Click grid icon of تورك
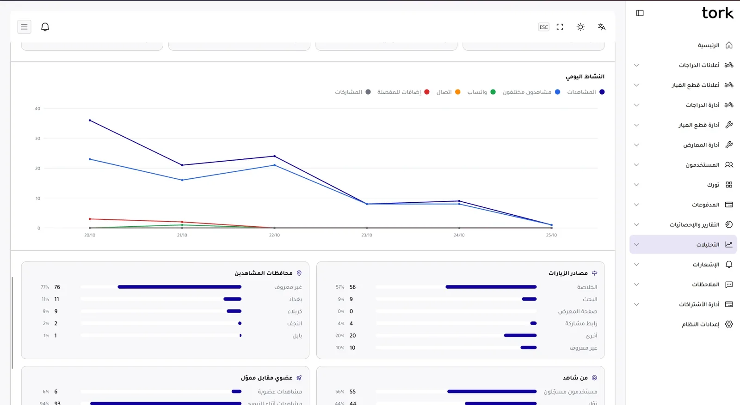This screenshot has width=740, height=405. click(x=729, y=185)
